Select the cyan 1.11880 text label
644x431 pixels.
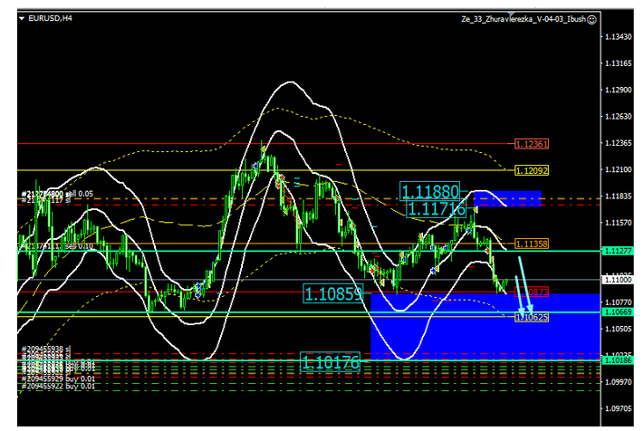pos(431,191)
